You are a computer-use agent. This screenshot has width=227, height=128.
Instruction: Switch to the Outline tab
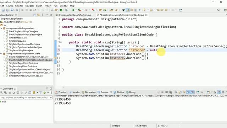click(x=119, y=92)
